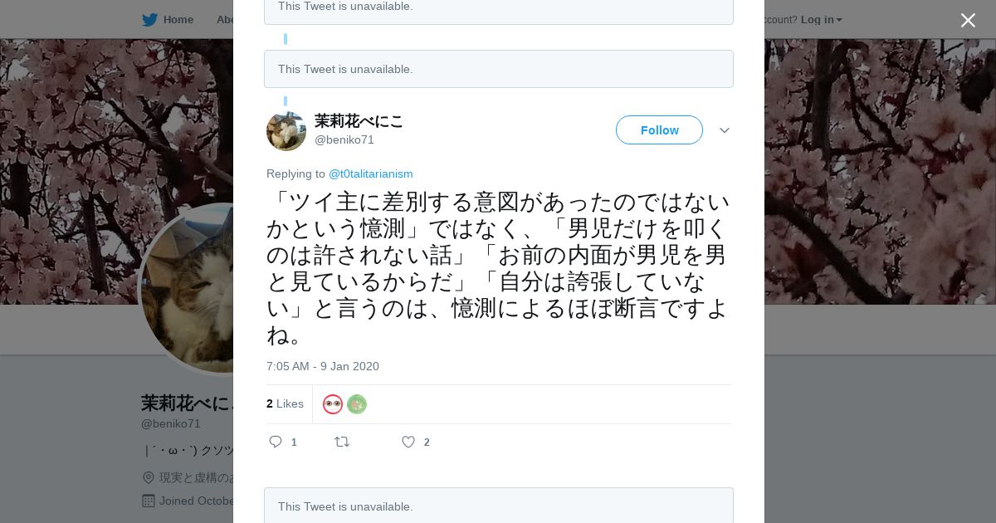Follow the @beniko71 account

click(659, 130)
